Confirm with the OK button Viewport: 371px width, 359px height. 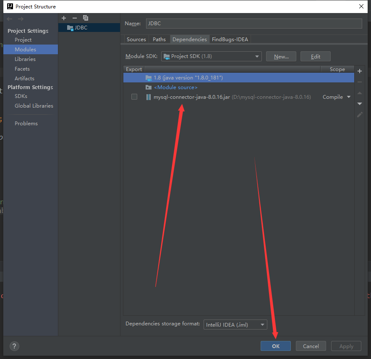[x=276, y=346]
